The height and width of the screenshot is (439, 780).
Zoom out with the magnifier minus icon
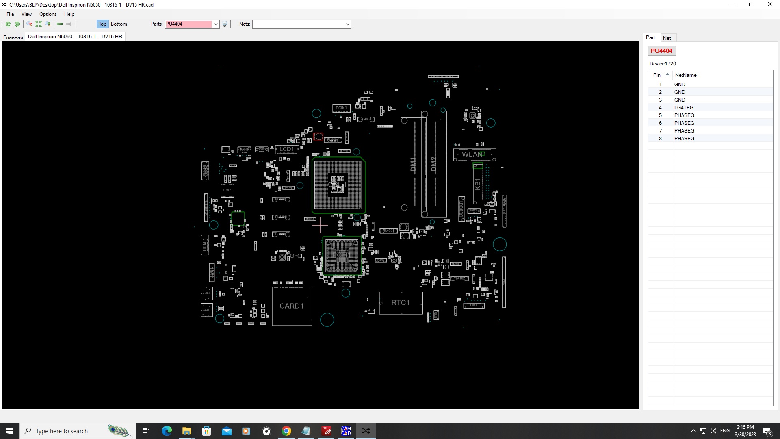(x=29, y=24)
